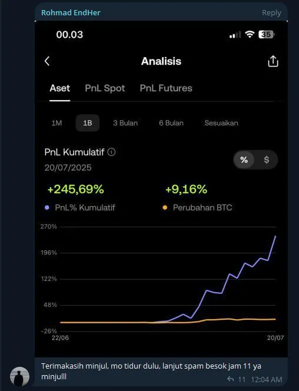Switch to the PnL Futures tab
The height and width of the screenshot is (391, 299).
click(x=166, y=88)
